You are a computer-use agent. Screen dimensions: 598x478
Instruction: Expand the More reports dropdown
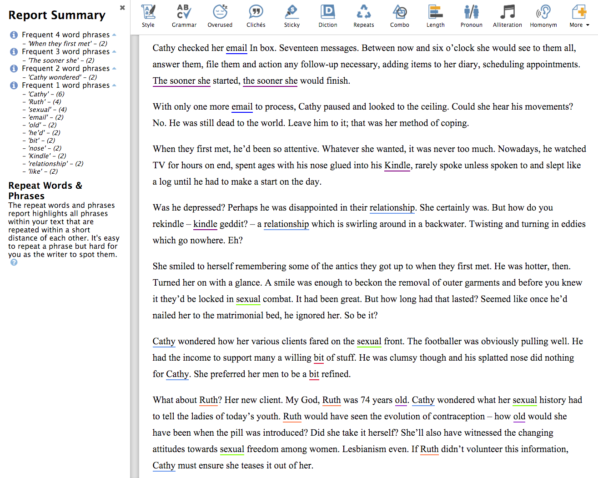pos(579,16)
